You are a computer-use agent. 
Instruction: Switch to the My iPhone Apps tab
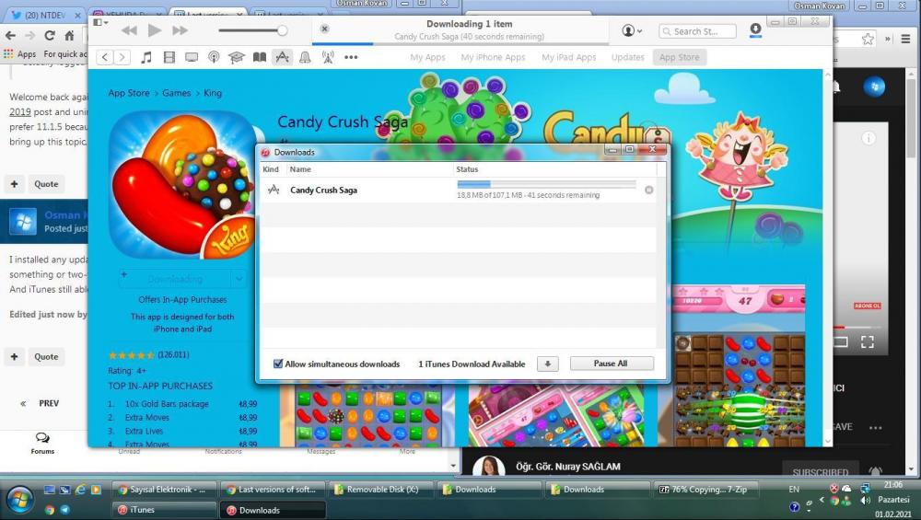(493, 57)
